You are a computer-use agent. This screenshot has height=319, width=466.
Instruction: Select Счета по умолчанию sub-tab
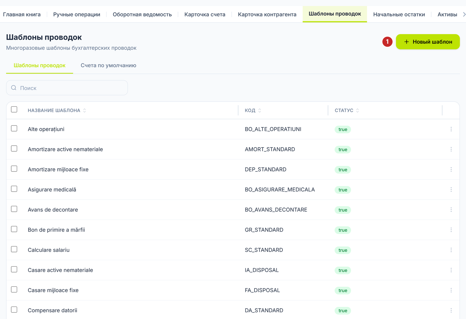tap(108, 65)
